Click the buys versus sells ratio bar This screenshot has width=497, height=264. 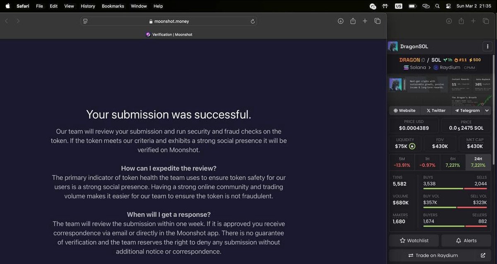coord(456,189)
